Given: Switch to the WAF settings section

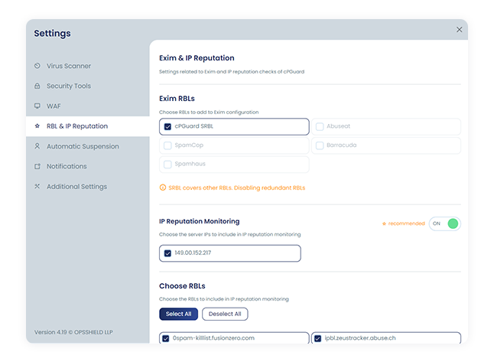Looking at the screenshot, I should (88, 106).
